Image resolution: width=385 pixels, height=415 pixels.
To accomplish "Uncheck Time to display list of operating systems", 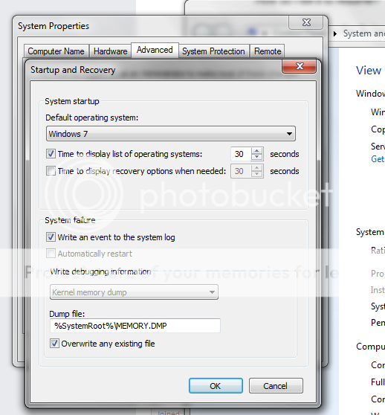I will click(51, 154).
